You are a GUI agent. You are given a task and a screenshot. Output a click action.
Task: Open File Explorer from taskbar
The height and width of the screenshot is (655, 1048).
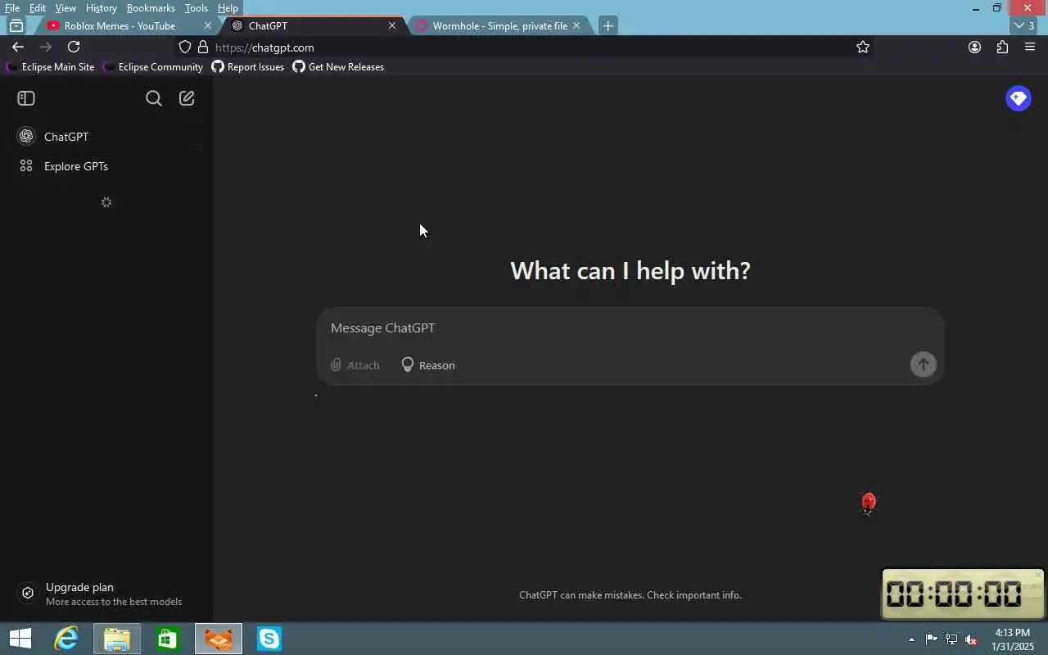tap(117, 639)
